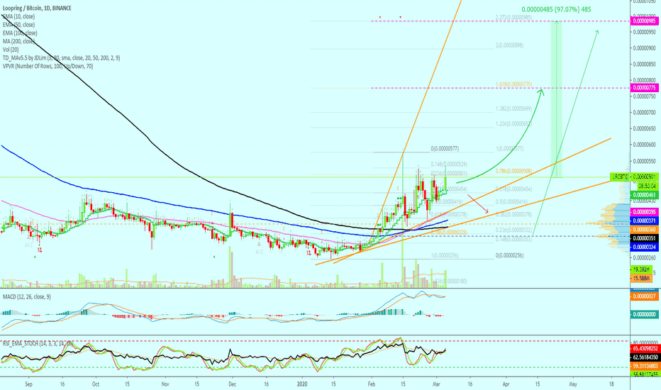The image size is (661, 390).
Task: Click the black 62.56184350 RSI value
Action: tap(644, 357)
